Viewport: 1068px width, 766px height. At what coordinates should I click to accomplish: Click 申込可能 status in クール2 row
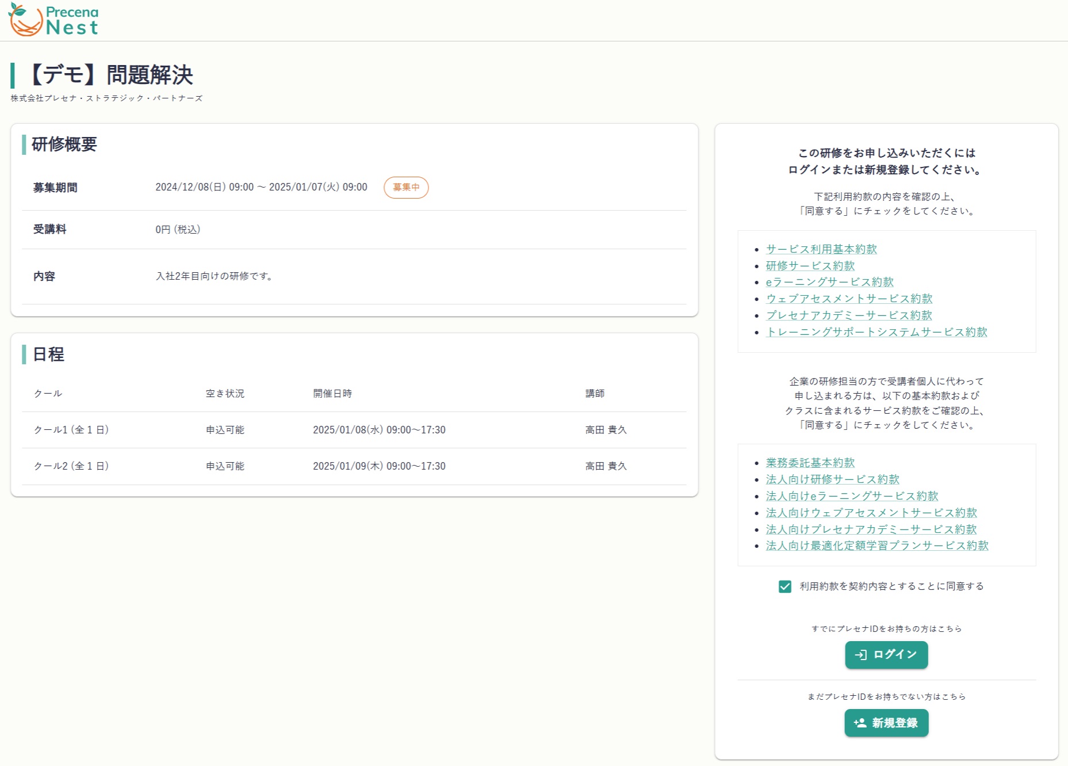[x=225, y=466]
